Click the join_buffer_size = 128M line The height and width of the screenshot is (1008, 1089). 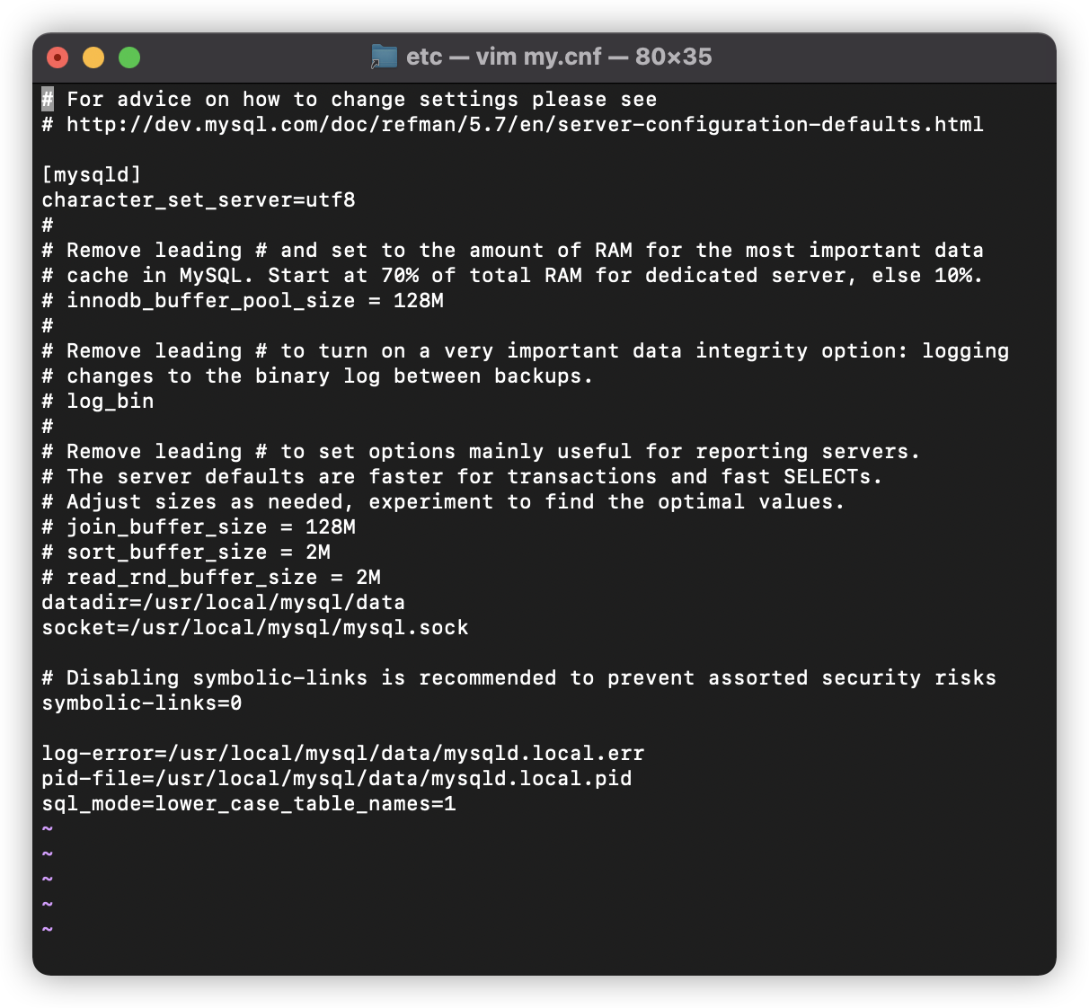(199, 526)
